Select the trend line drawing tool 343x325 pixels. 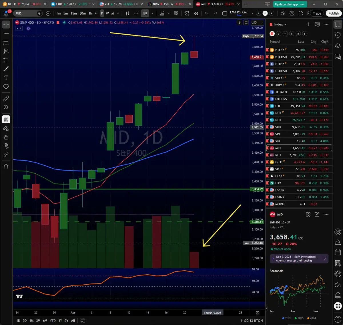pos(6,33)
